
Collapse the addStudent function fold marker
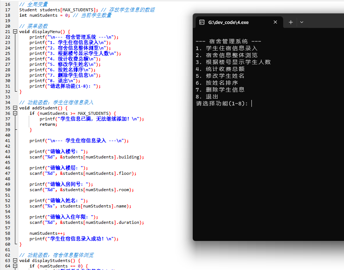pos(15,108)
